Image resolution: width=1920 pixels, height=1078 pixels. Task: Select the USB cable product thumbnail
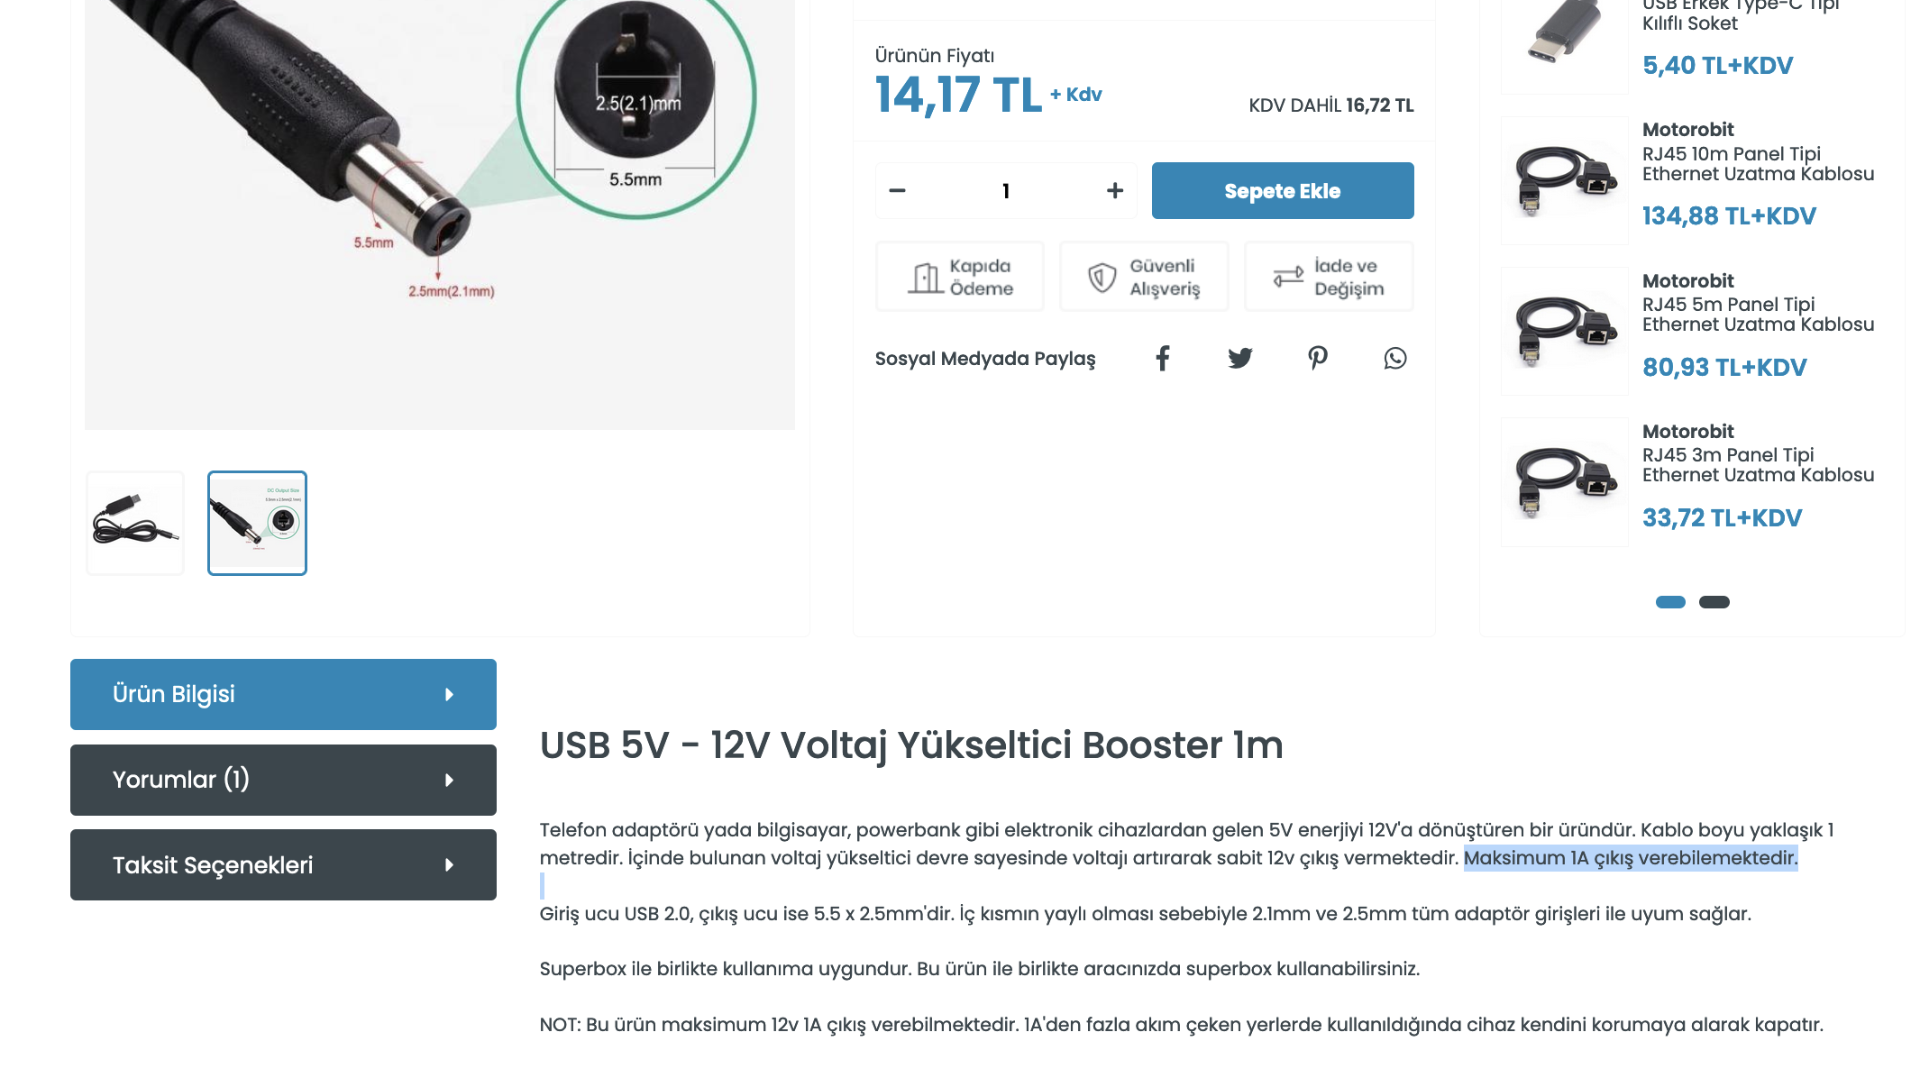pos(135,523)
